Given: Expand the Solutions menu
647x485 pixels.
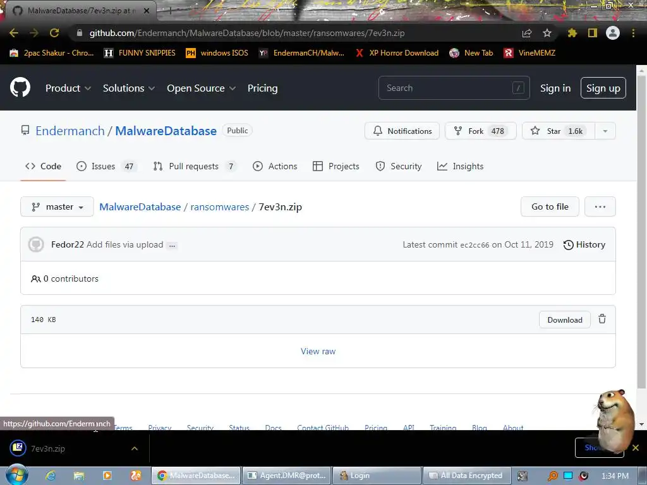Looking at the screenshot, I should pos(129,88).
